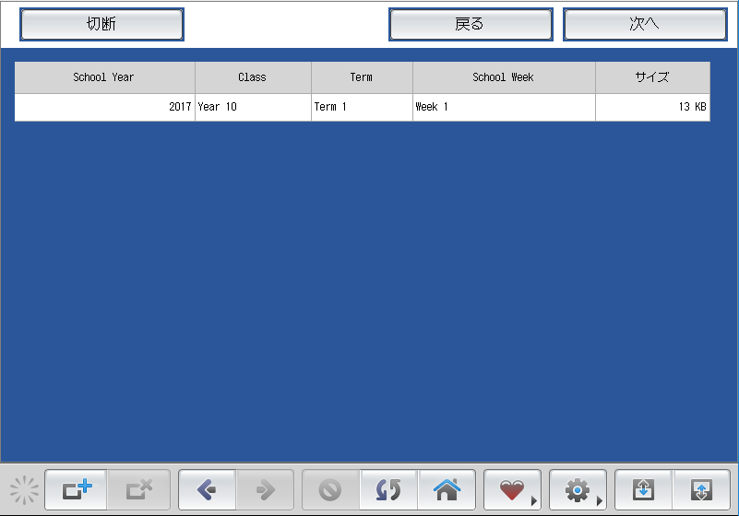Click the loading spinner indicator
The height and width of the screenshot is (516, 739).
pos(24,490)
